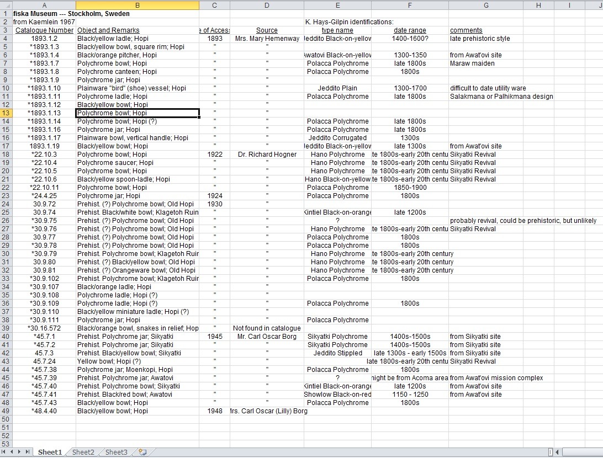
Task: Select row 13 header
Action: [6, 113]
